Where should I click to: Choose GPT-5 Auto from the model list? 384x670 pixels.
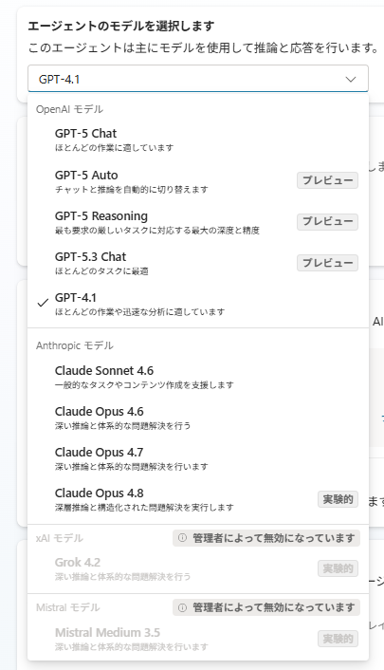198,181
